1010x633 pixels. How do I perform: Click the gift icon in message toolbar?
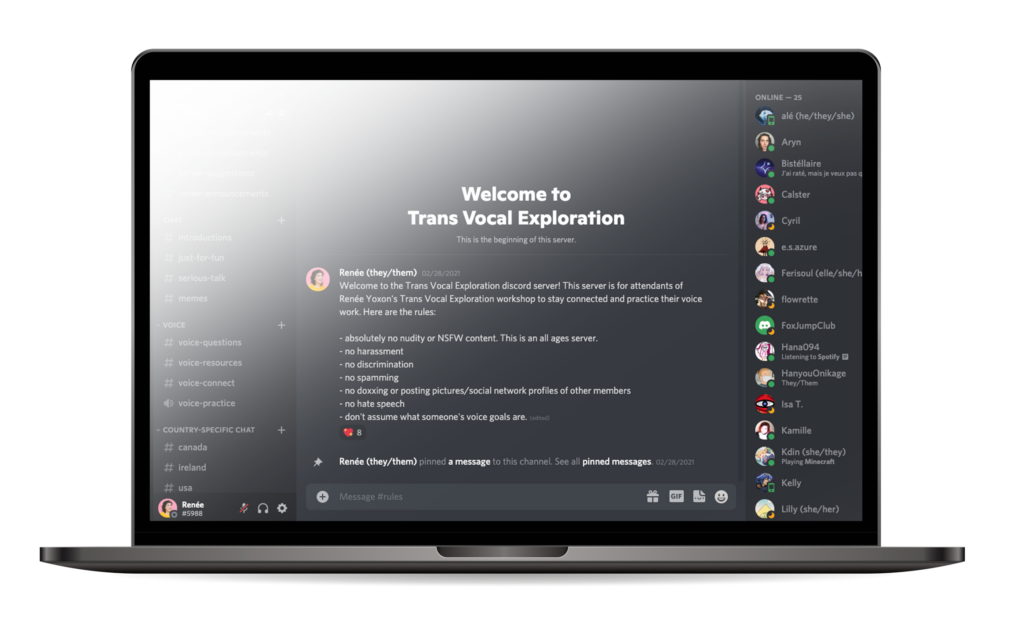click(653, 496)
